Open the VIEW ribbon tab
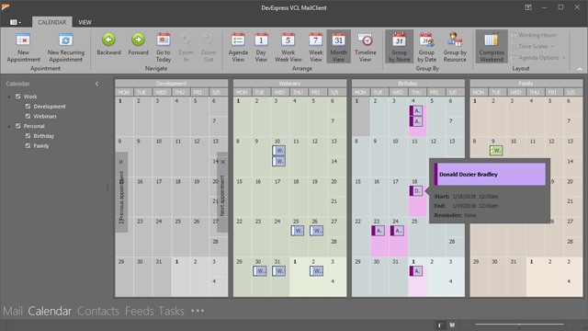588x331 pixels. pos(85,22)
